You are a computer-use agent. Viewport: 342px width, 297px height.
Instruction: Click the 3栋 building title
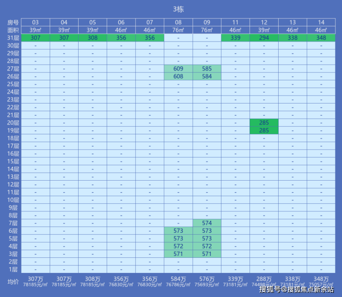point(178,9)
